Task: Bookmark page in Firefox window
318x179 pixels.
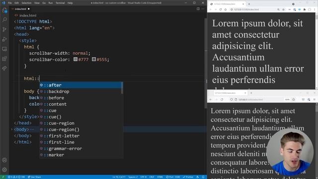Action: (x=294, y=99)
